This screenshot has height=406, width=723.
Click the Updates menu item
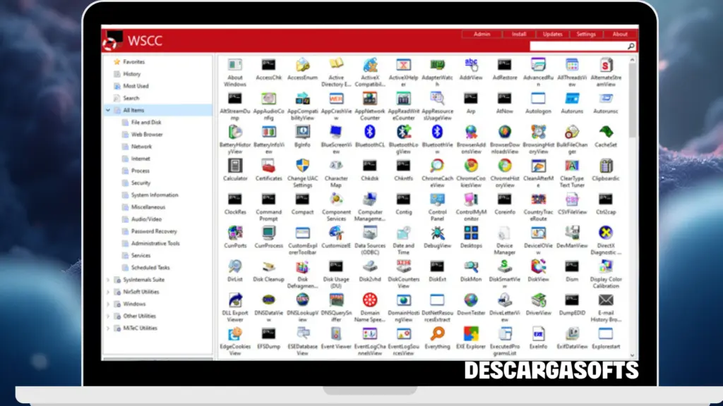pos(553,33)
